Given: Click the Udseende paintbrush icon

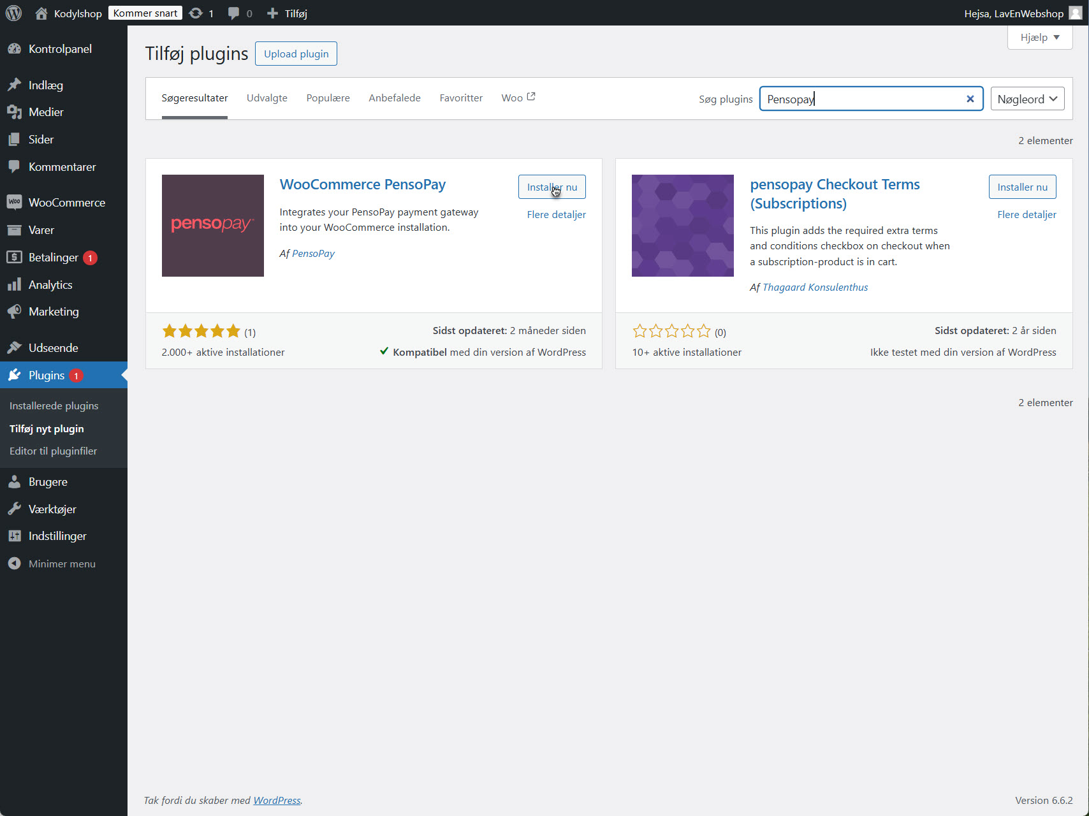Looking at the screenshot, I should tap(14, 347).
